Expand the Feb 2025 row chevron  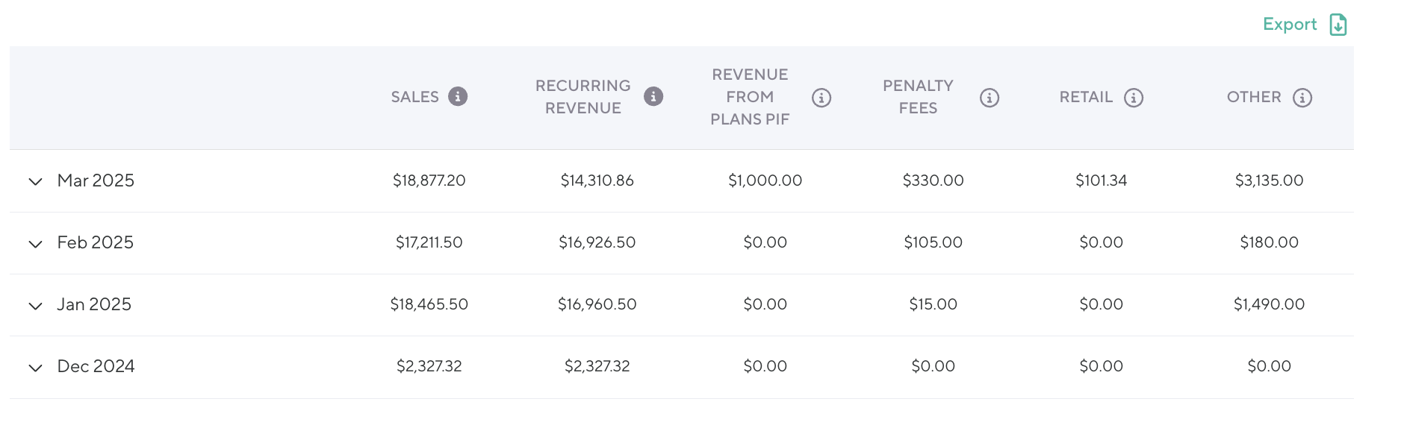(x=35, y=244)
